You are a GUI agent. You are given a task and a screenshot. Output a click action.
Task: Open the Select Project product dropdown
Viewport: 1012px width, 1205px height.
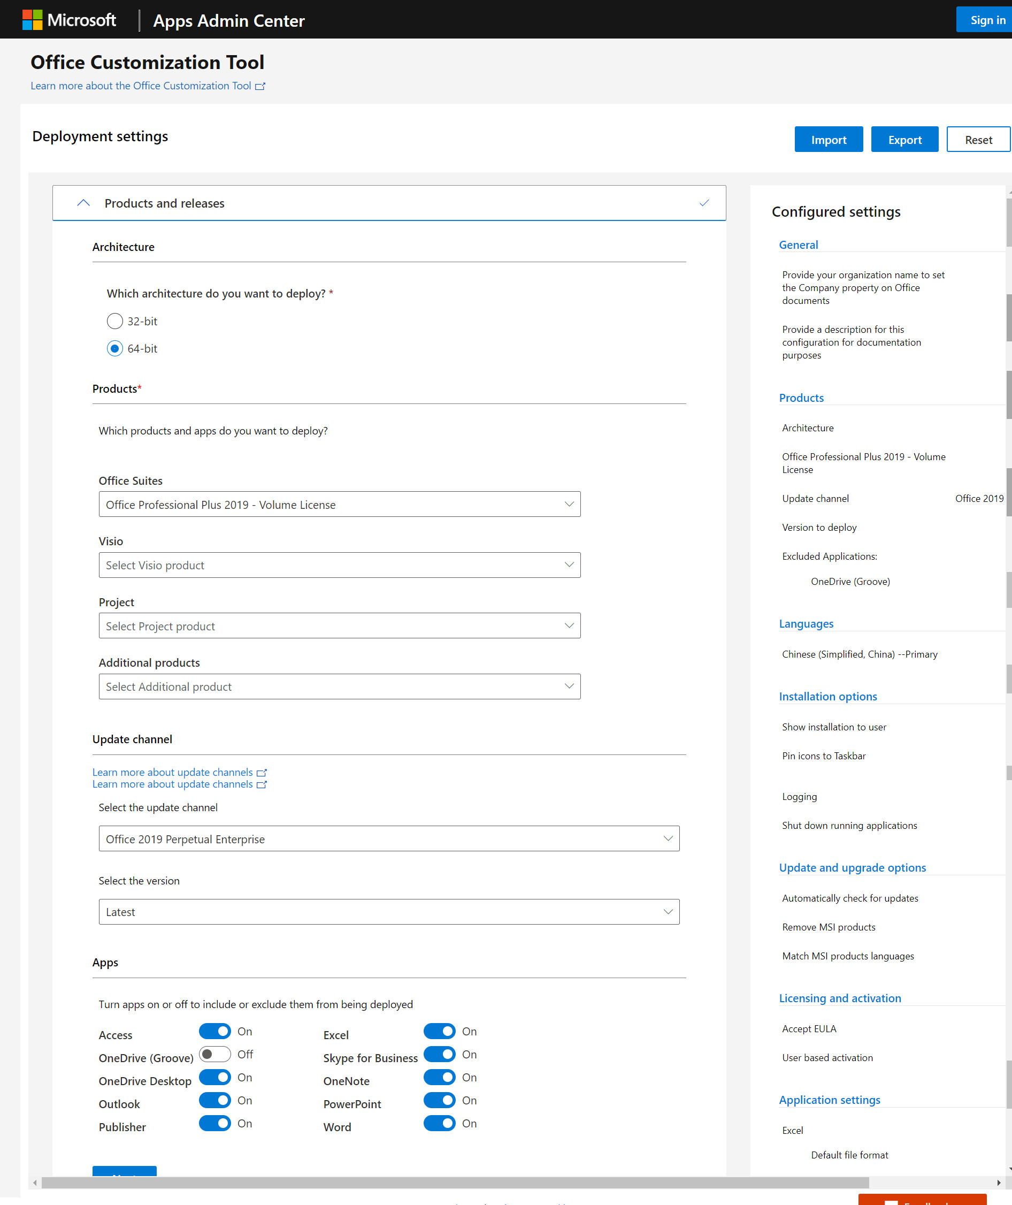(x=339, y=626)
